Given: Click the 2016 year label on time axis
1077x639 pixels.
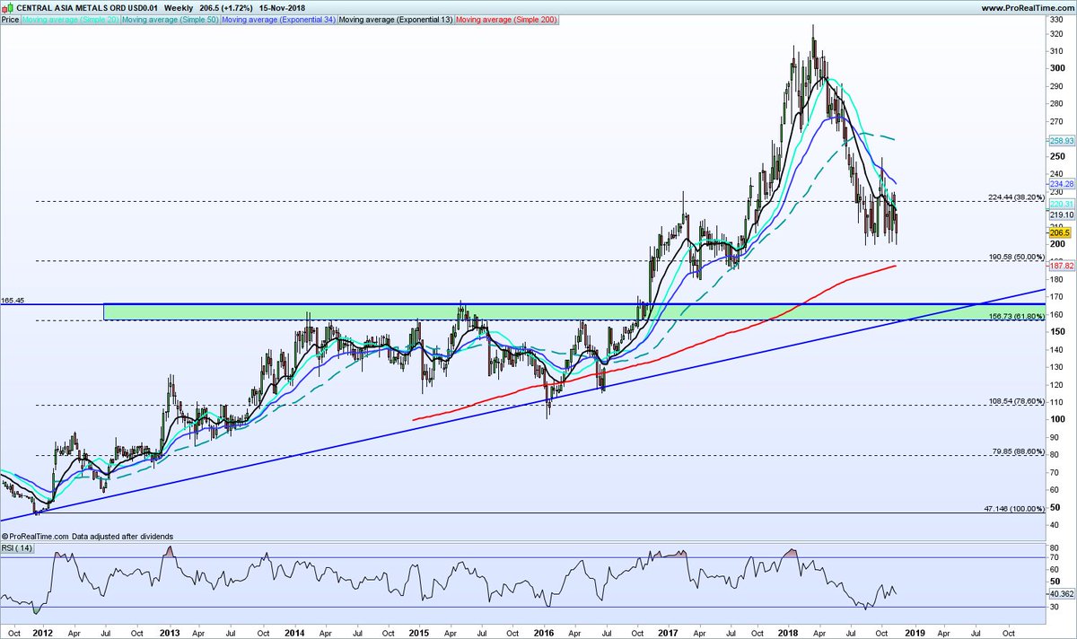Looking at the screenshot, I should pos(546,632).
